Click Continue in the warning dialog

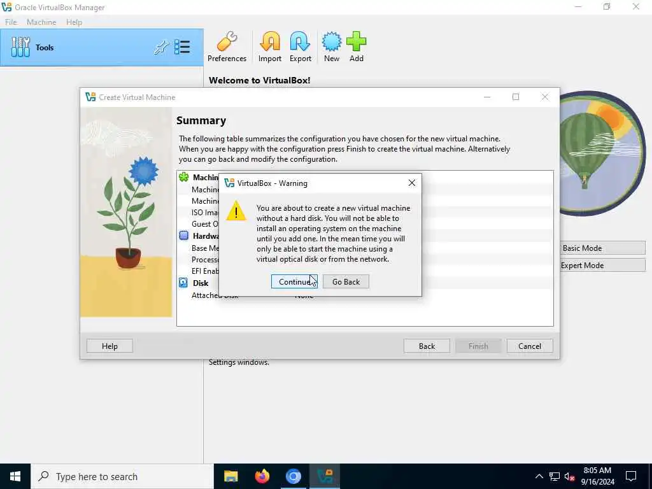294,281
